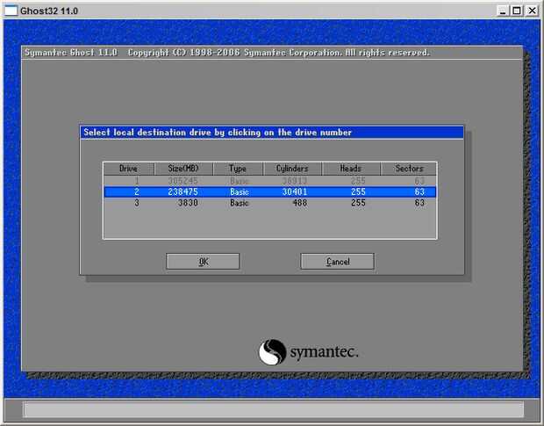Screen dimensions: 544x426
Task: Click the Size(MB) column header
Action: coord(183,169)
